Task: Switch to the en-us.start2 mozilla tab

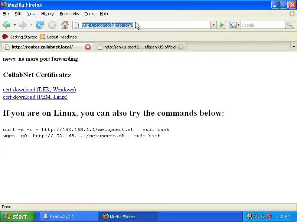Action: [140, 47]
